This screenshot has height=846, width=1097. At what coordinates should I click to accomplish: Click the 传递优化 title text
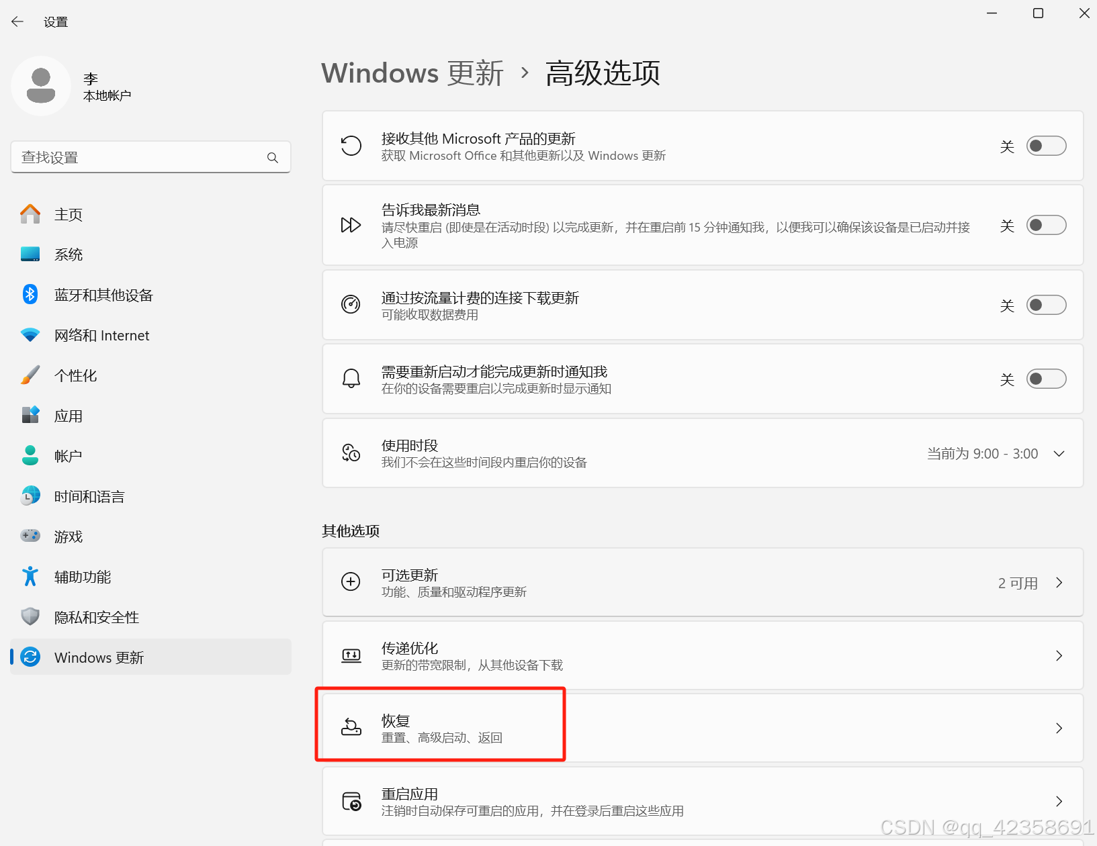[x=410, y=649]
